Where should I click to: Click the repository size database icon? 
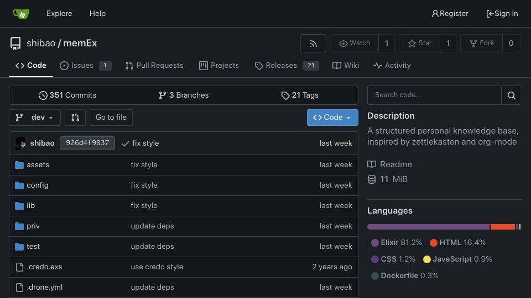click(372, 179)
